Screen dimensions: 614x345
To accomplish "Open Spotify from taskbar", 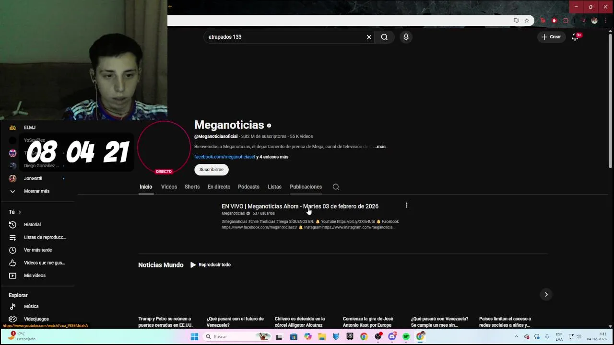I will (406, 336).
